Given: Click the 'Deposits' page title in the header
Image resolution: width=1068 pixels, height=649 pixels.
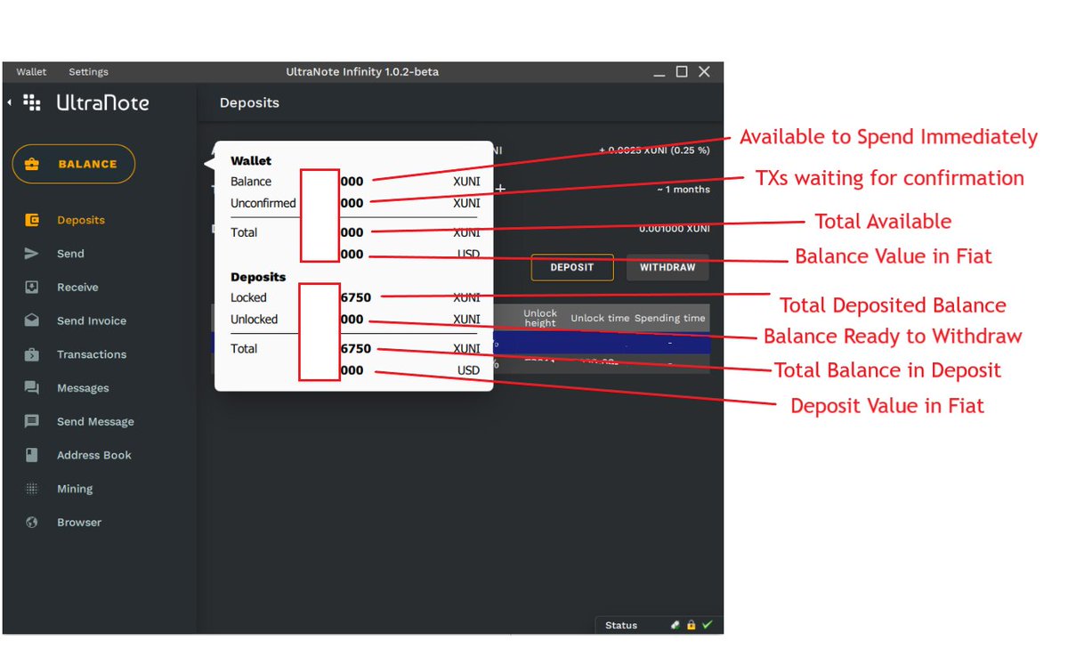Looking at the screenshot, I should pyautogui.click(x=249, y=103).
